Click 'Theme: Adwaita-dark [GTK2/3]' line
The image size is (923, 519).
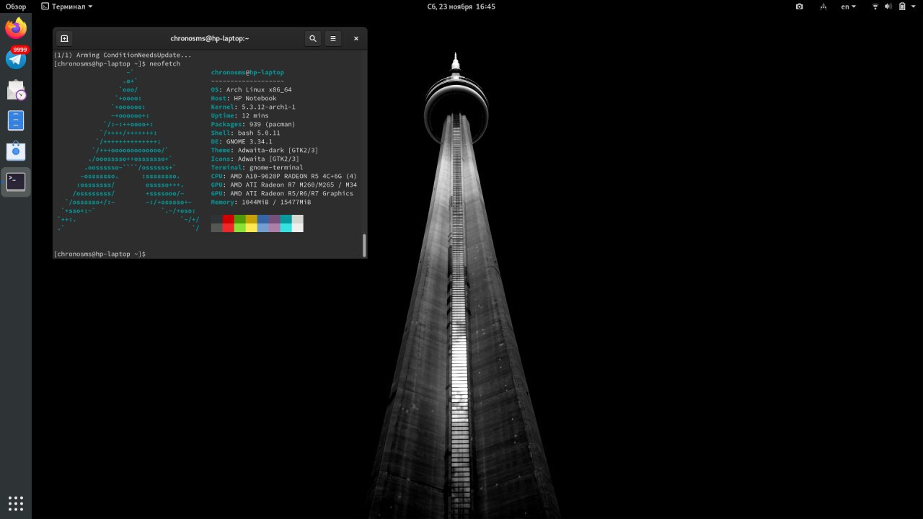pos(265,150)
